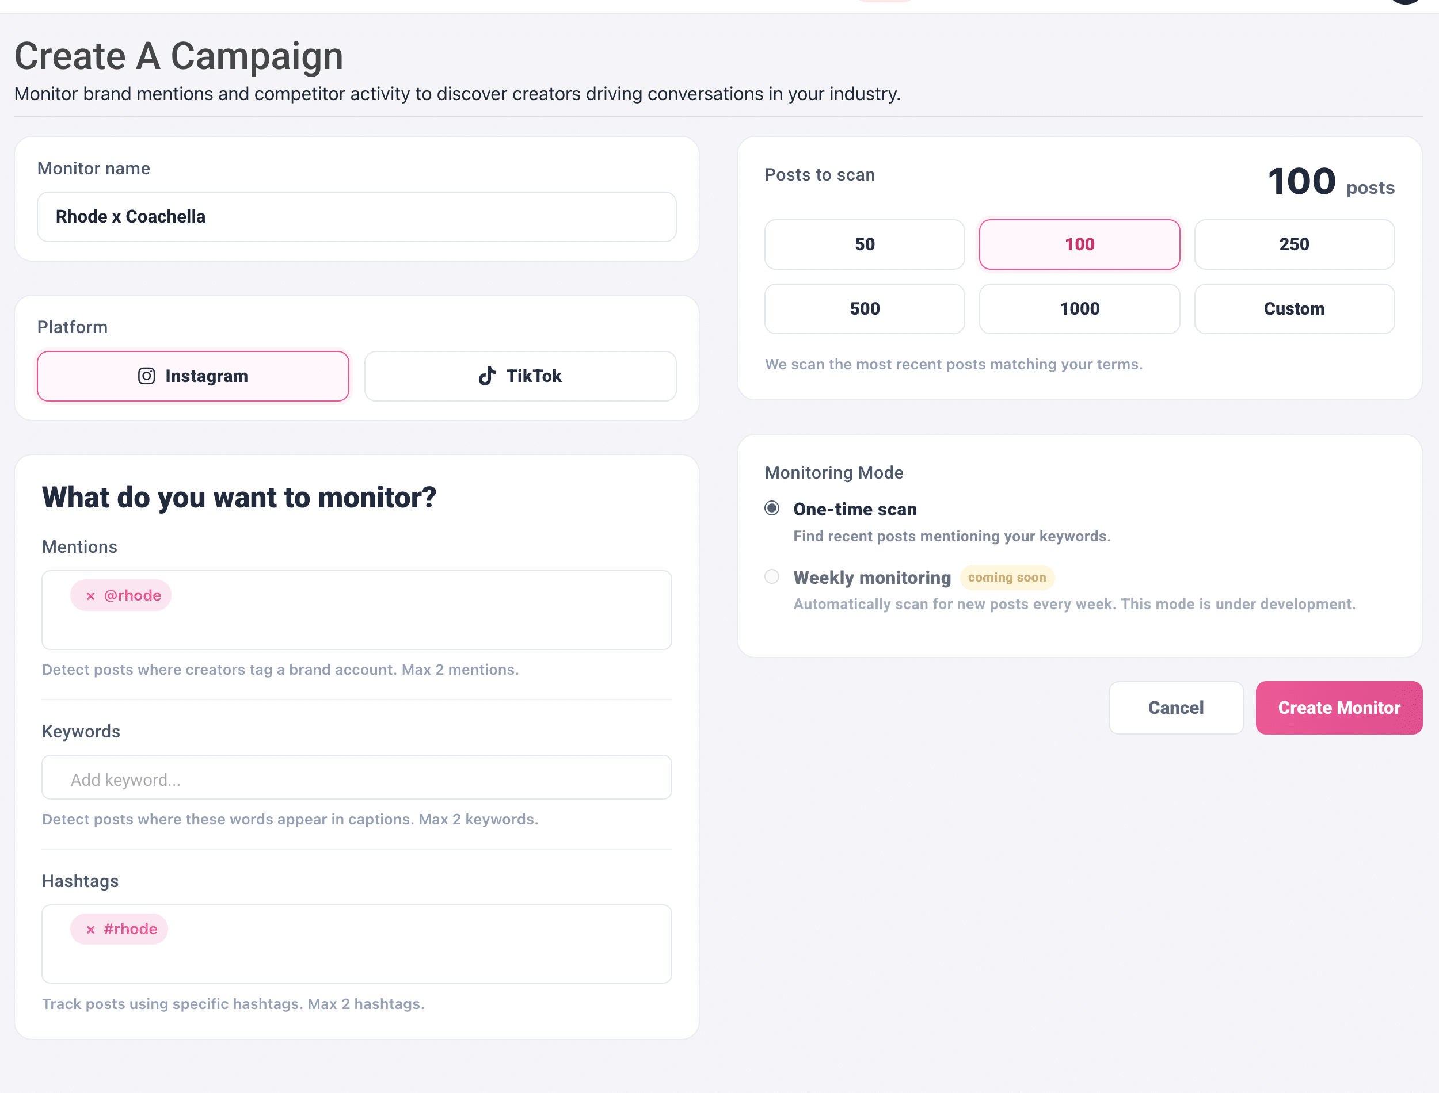Toggle the Instagram platform selection
The image size is (1439, 1093).
(193, 376)
